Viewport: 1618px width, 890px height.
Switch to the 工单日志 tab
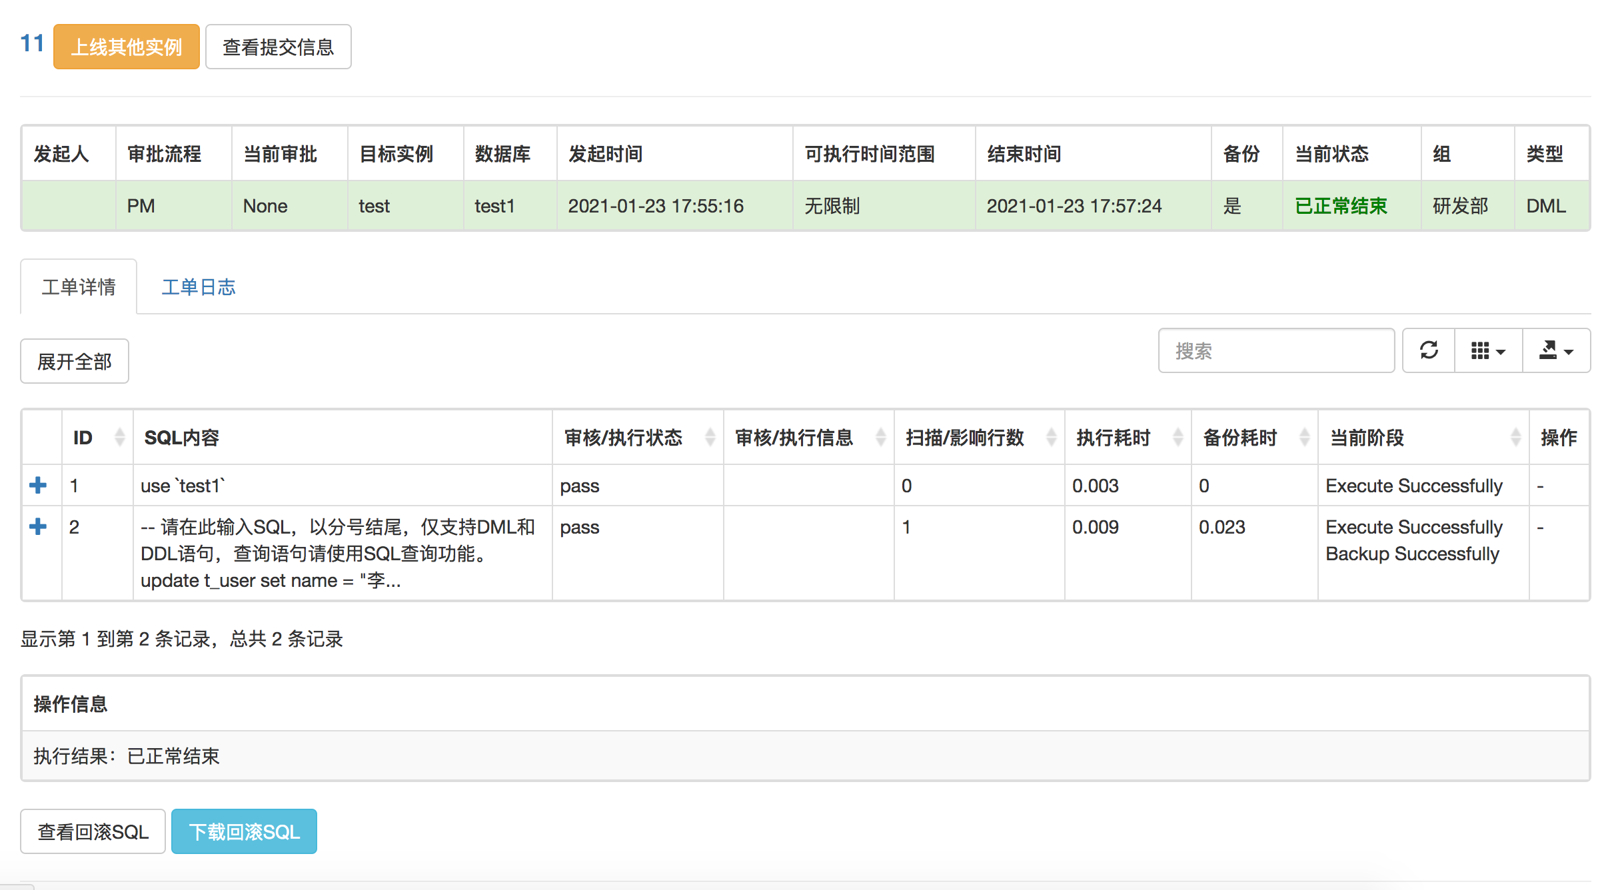199,286
